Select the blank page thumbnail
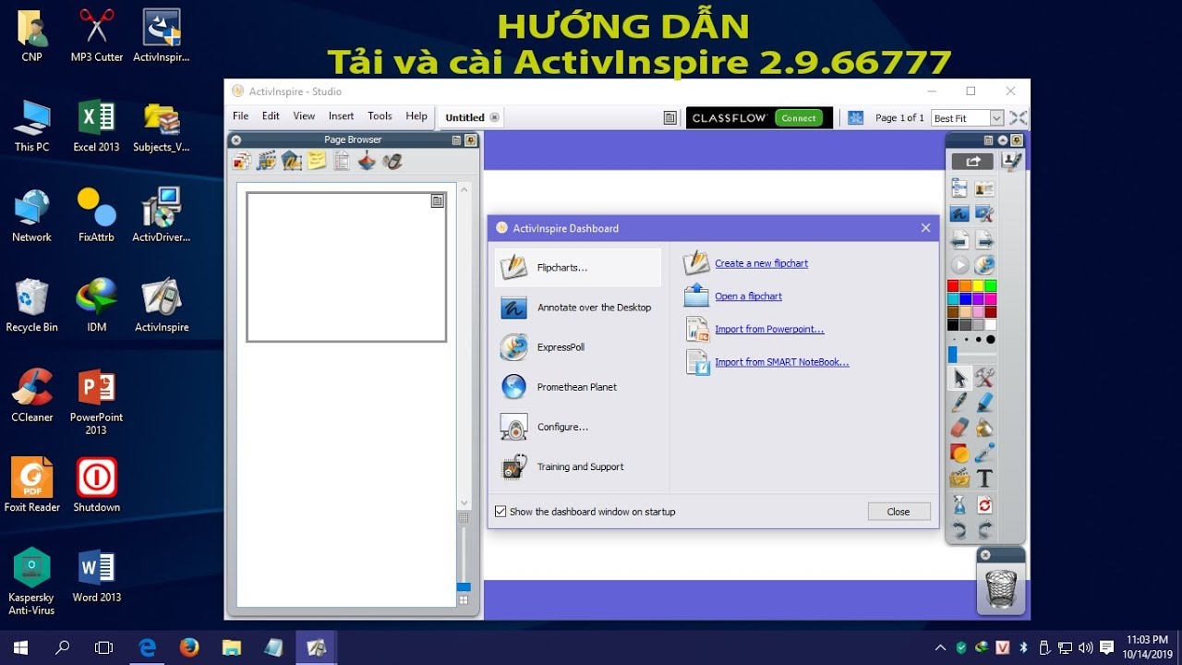The image size is (1182, 665). 346,267
